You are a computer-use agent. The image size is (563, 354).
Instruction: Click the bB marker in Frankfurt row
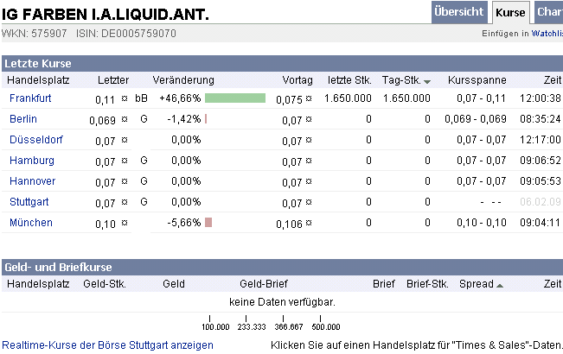click(x=142, y=98)
